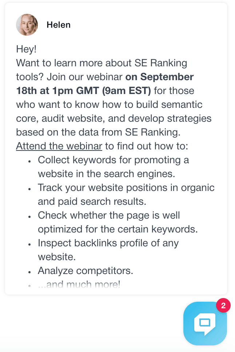Click the Want to learn more line

[x=101, y=63]
